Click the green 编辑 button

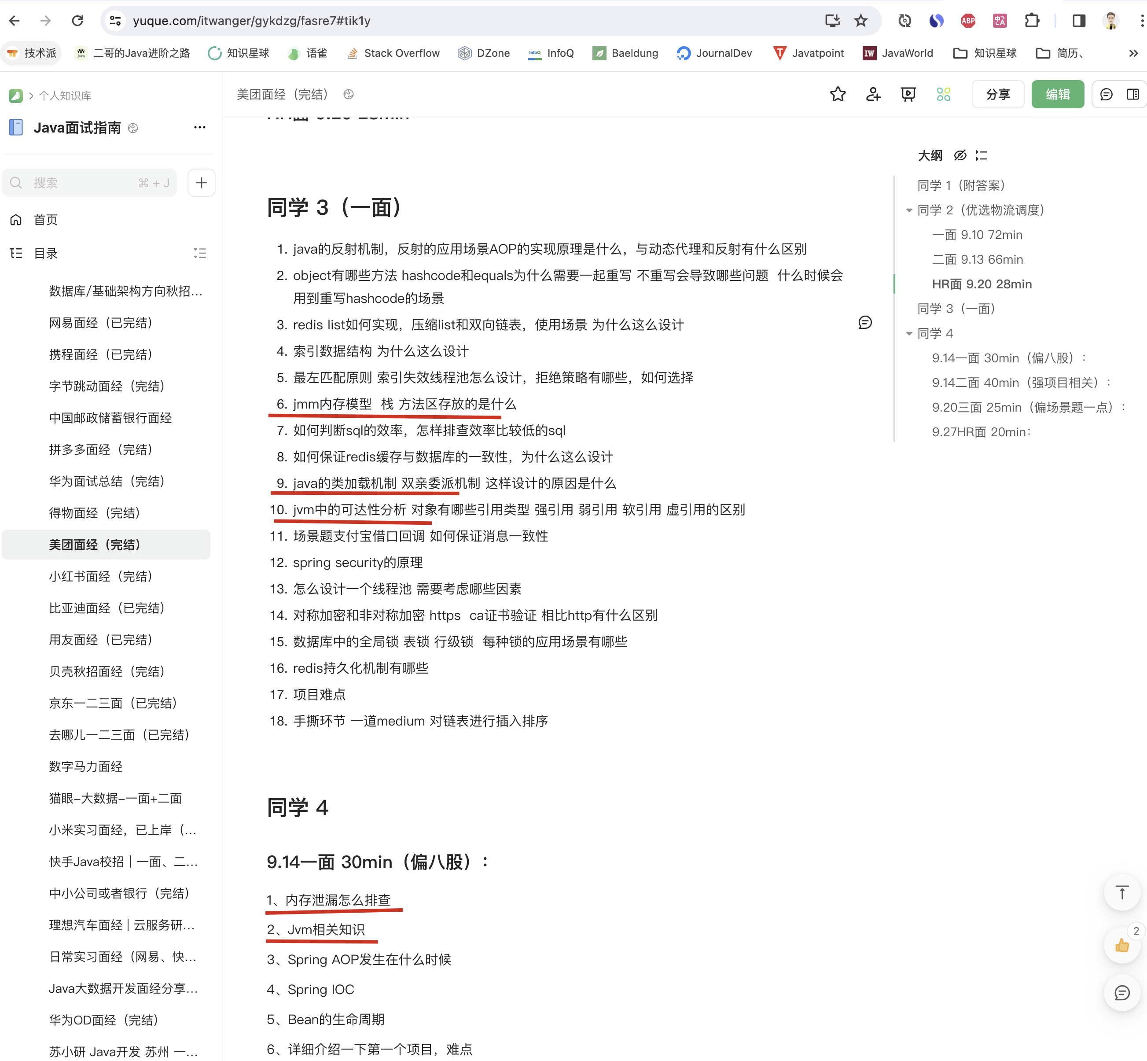coord(1057,94)
